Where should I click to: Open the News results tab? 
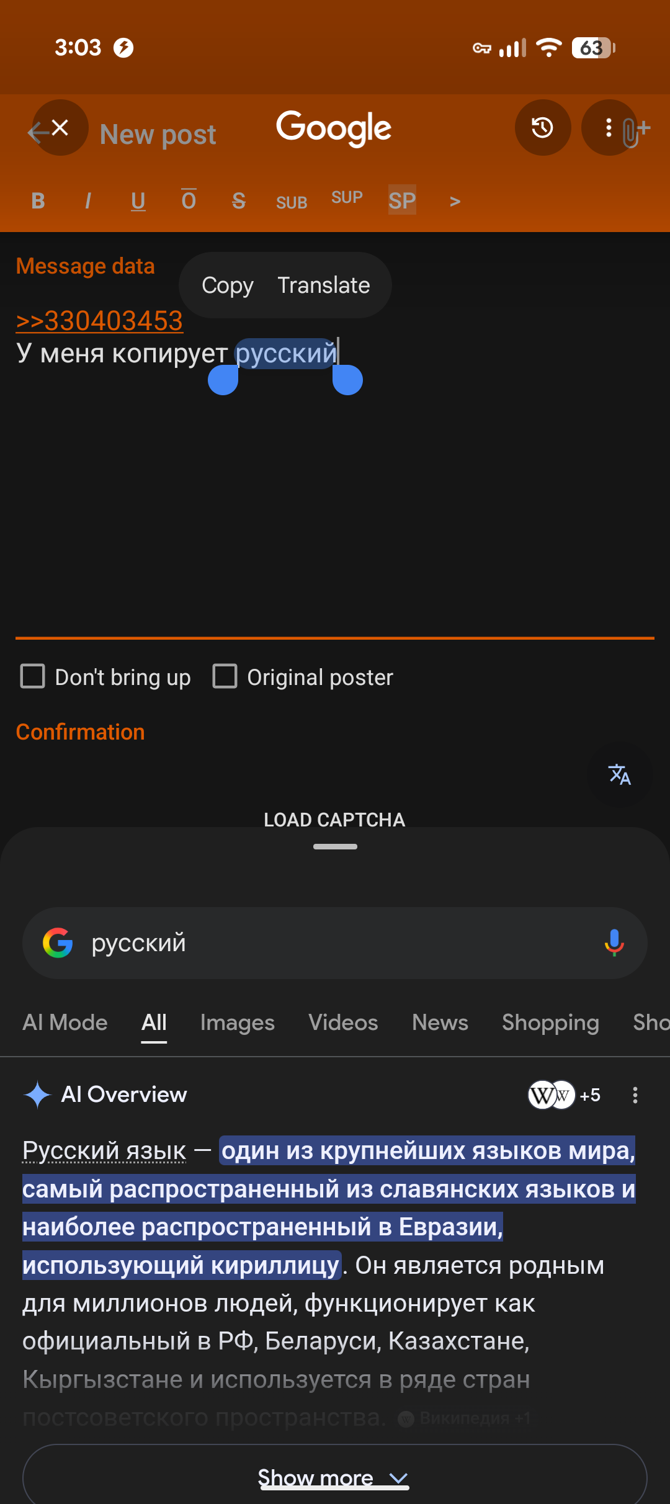coord(440,1023)
